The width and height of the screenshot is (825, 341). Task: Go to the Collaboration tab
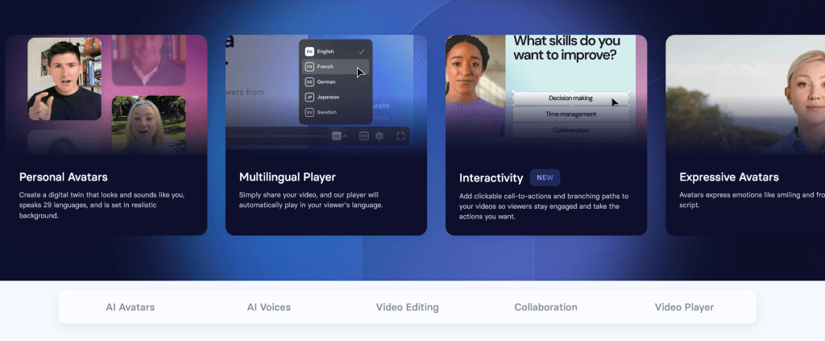tap(545, 307)
